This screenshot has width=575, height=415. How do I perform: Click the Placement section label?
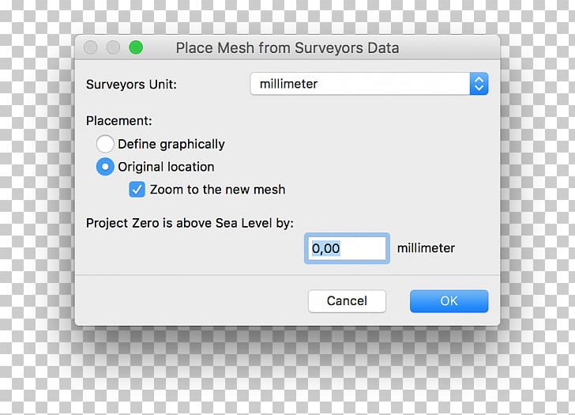point(119,121)
